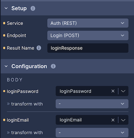The width and height of the screenshot is (134, 138).
Task: Clear the loginPassword value with the X icon
Action: pyautogui.click(x=113, y=91)
